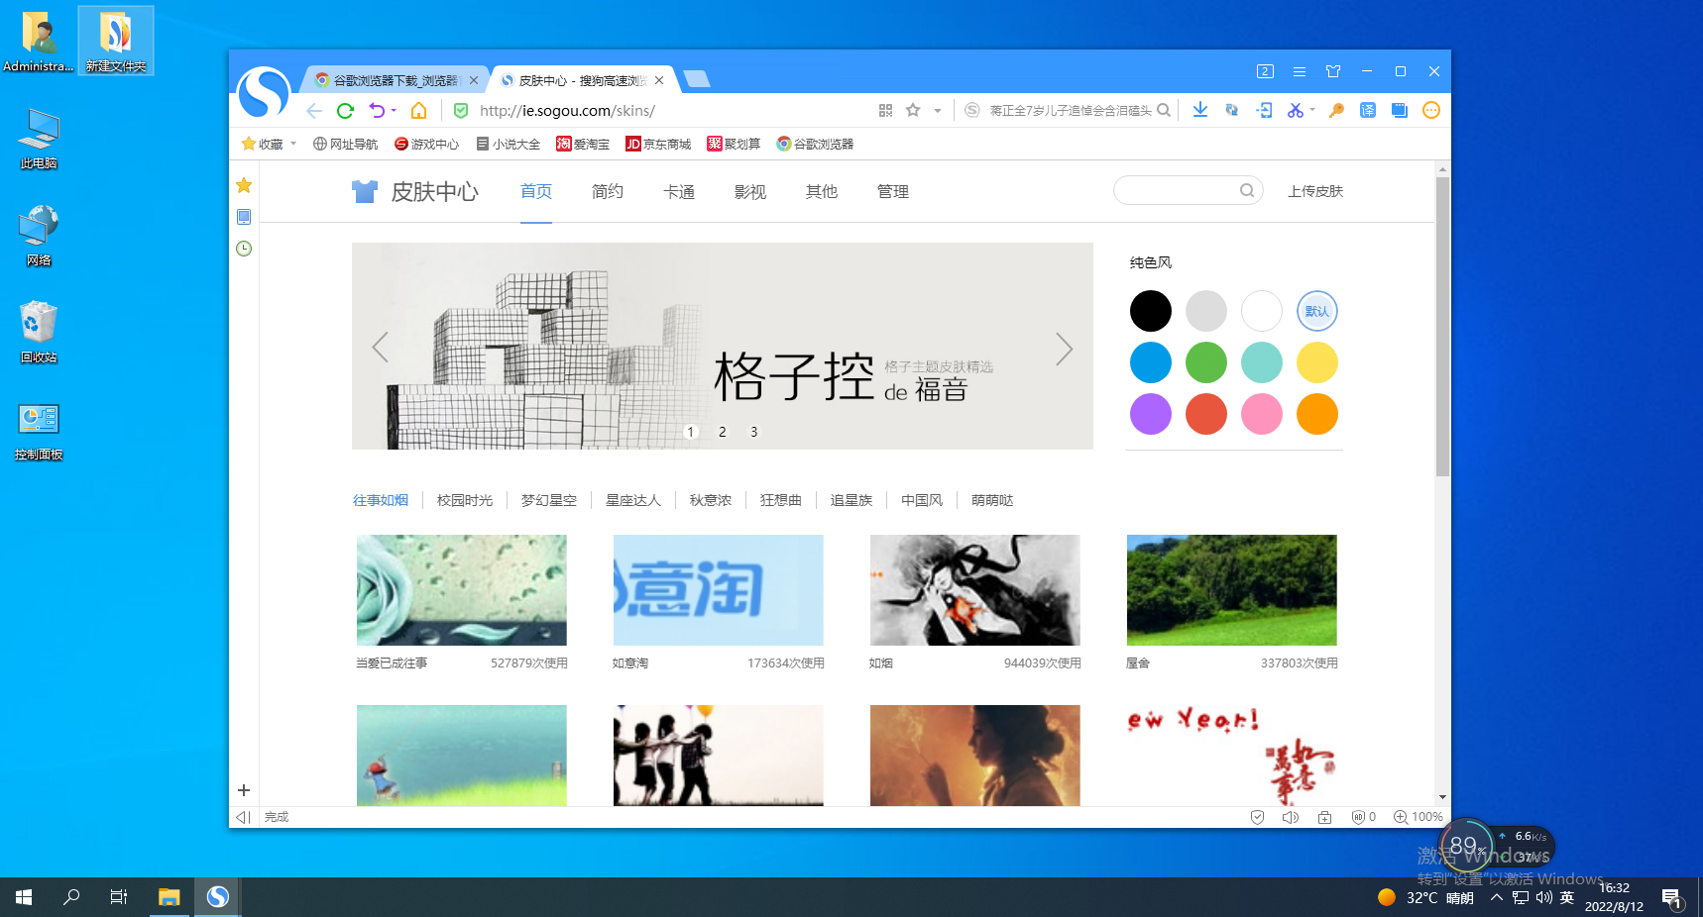Apply the 如意淘 skin thumbnail
Viewport: 1703px width, 917px height.
[719, 589]
